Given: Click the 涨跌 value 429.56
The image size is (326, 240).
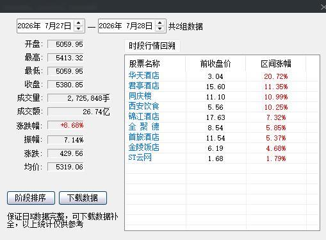Looking at the screenshot, I should (65, 153).
